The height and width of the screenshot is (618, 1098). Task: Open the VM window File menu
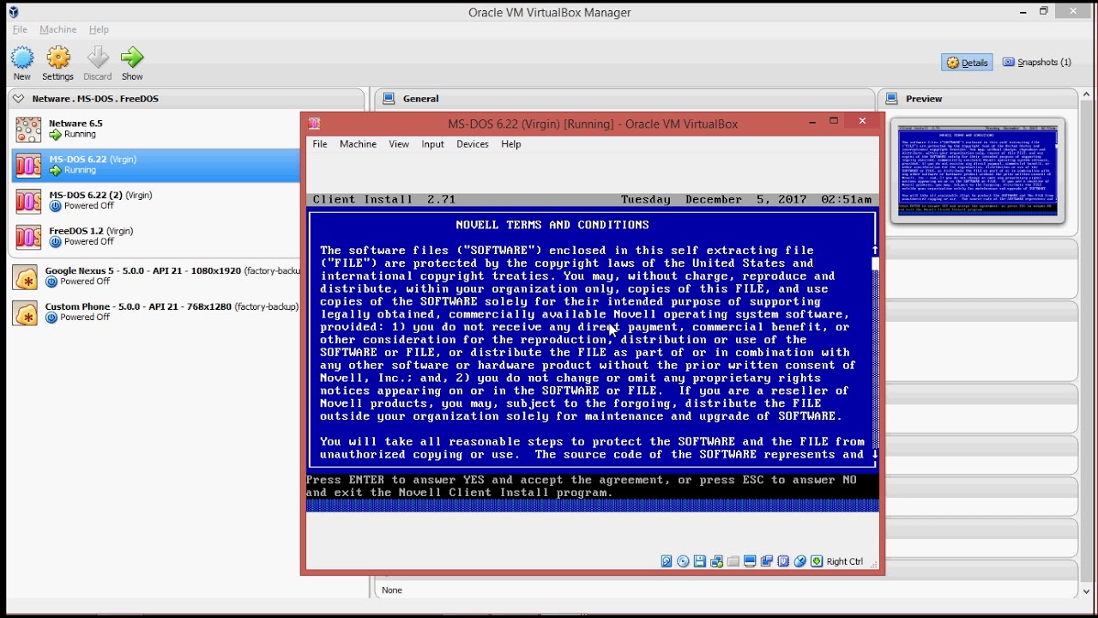[x=320, y=144]
